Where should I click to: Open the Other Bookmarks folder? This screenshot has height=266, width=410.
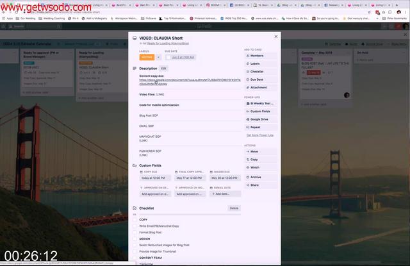pos(395,19)
